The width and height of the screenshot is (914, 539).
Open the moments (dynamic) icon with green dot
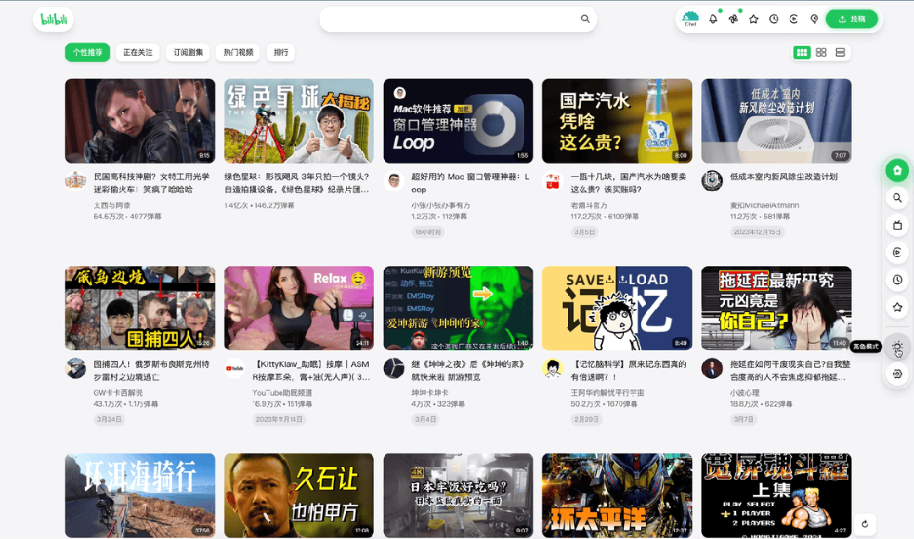point(733,19)
